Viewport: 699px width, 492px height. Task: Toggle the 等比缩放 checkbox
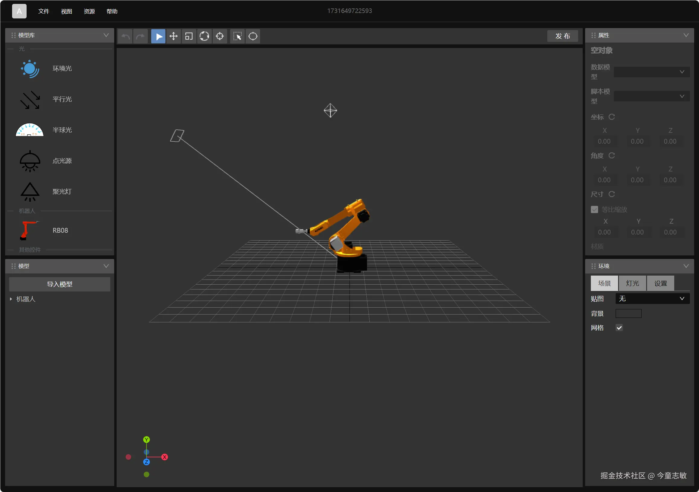594,210
